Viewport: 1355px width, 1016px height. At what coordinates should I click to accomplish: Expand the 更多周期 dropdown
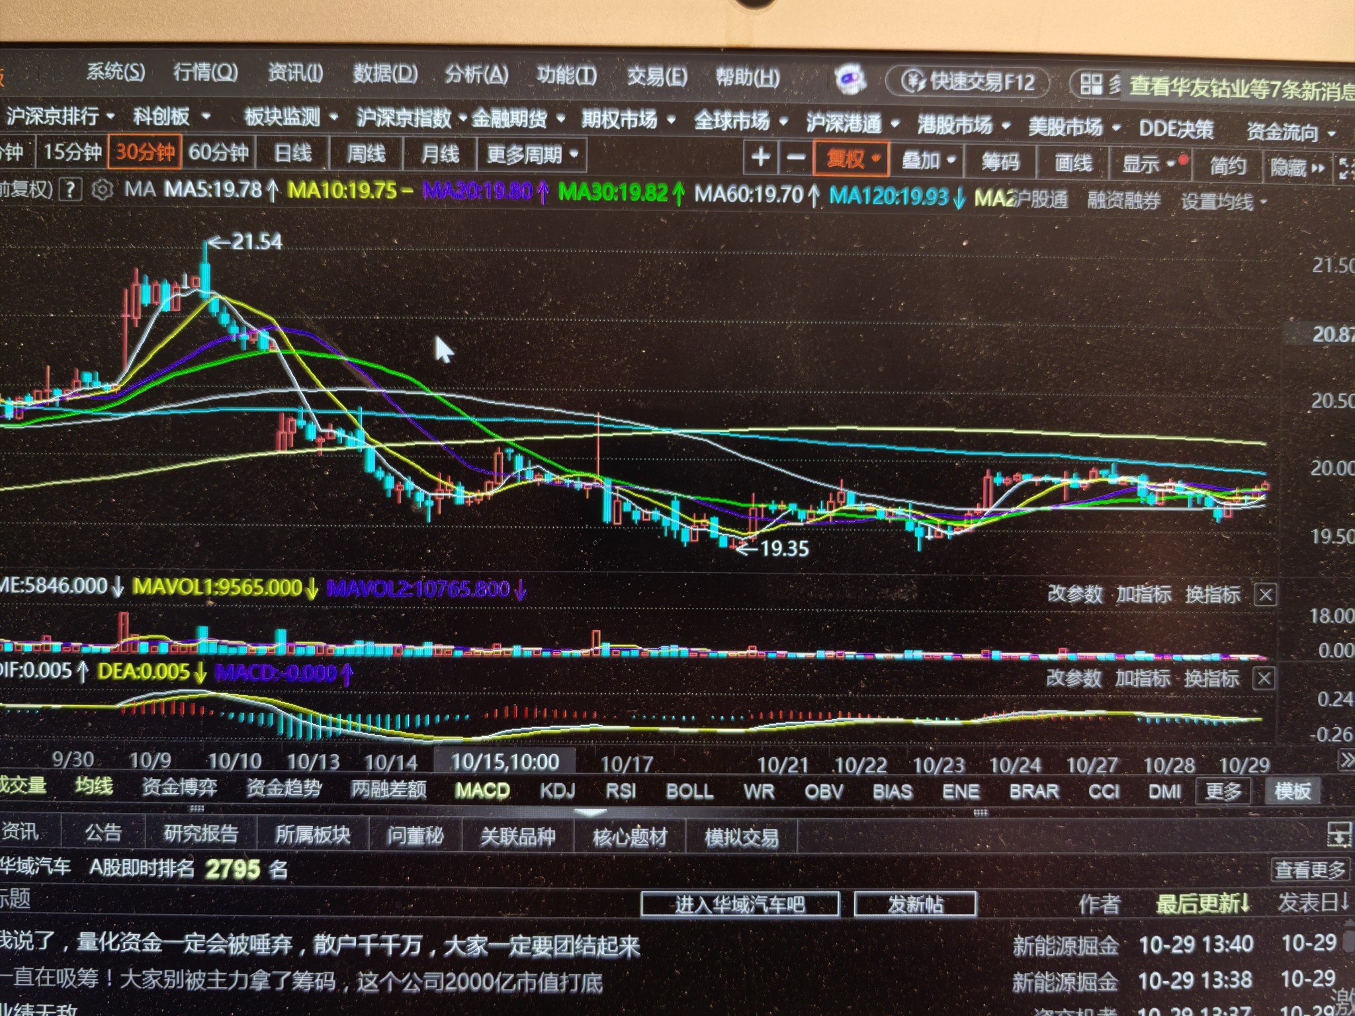click(532, 155)
